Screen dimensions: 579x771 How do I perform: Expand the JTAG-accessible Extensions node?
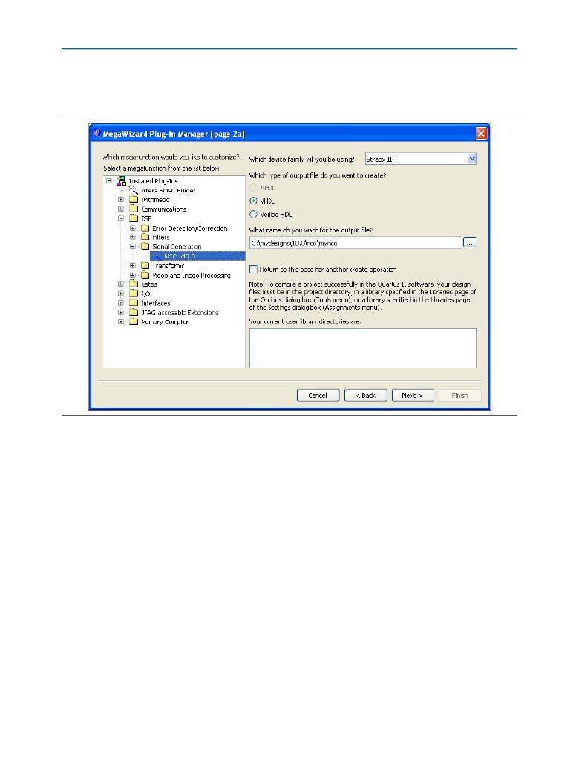click(121, 312)
